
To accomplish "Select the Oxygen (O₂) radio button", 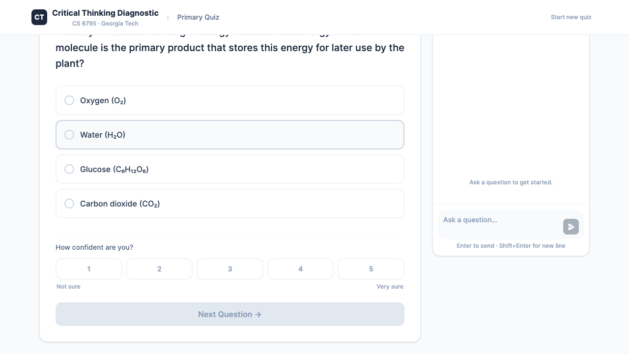I will [x=69, y=100].
